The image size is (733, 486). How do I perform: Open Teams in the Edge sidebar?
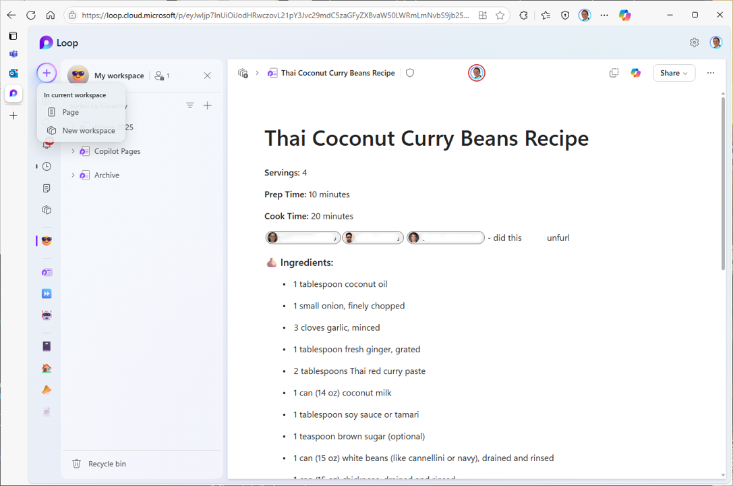(13, 54)
